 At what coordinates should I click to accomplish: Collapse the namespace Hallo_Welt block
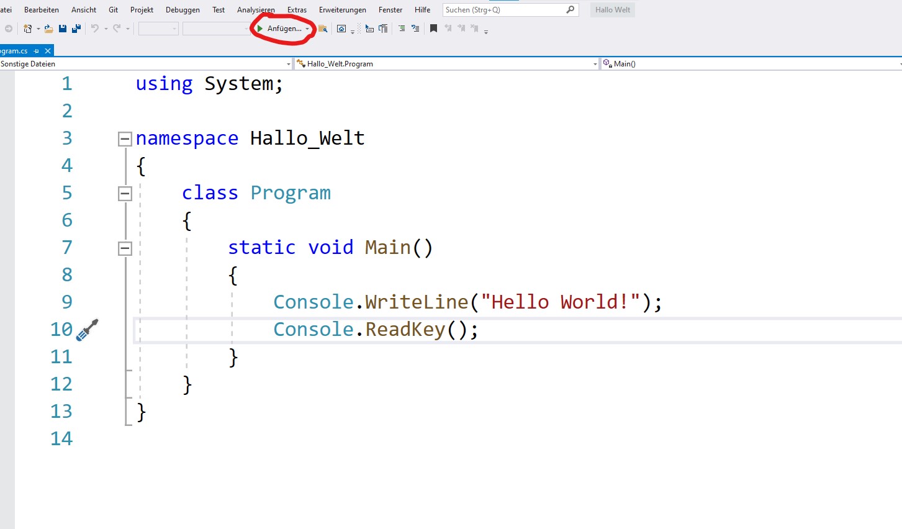tap(125, 139)
